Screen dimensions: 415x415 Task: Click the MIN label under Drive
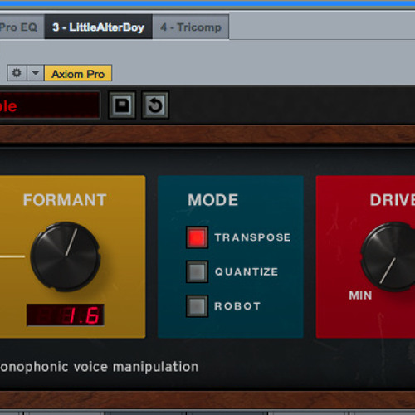tap(360, 295)
